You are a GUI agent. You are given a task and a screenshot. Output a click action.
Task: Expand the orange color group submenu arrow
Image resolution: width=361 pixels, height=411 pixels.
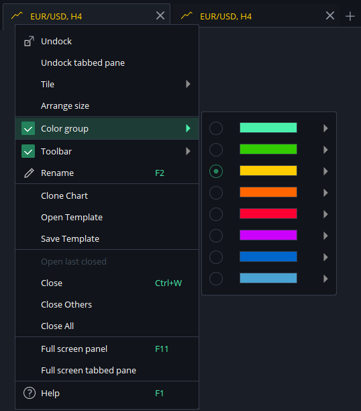pyautogui.click(x=325, y=193)
